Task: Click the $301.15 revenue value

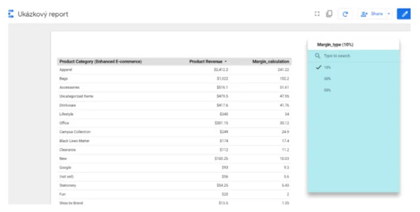Action: (x=222, y=123)
